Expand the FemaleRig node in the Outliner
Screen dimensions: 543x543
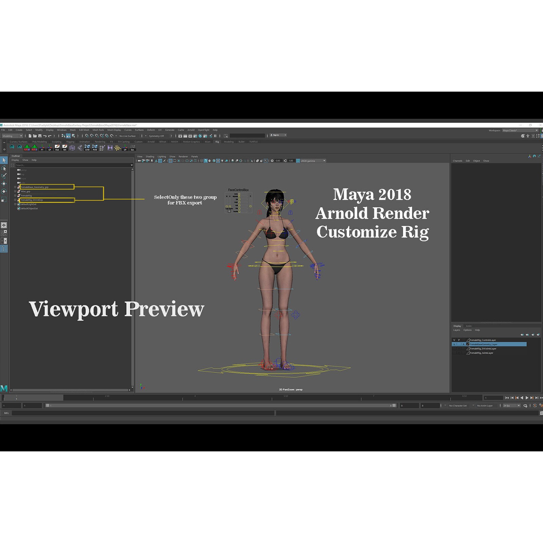[x=15, y=196]
